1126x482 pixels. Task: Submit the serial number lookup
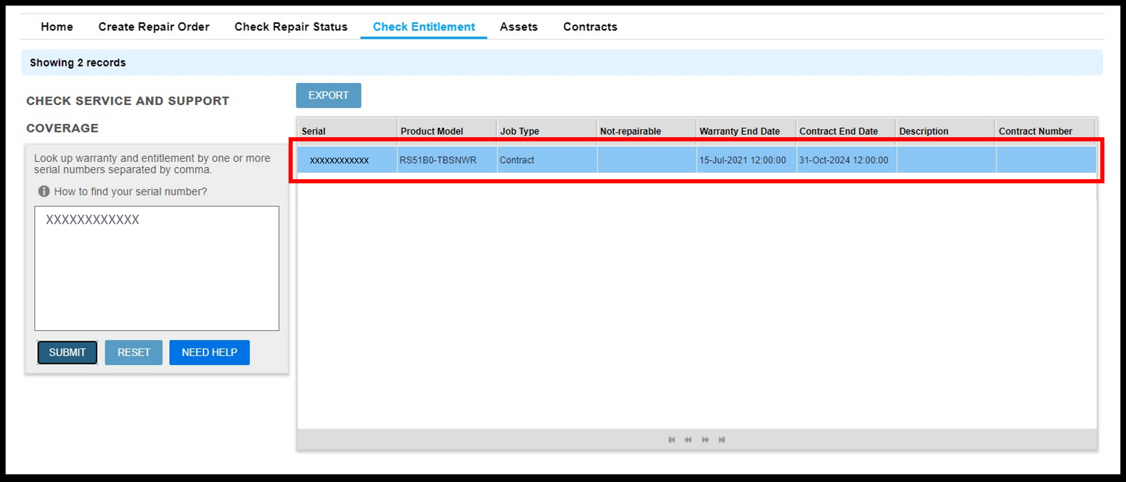click(x=67, y=352)
